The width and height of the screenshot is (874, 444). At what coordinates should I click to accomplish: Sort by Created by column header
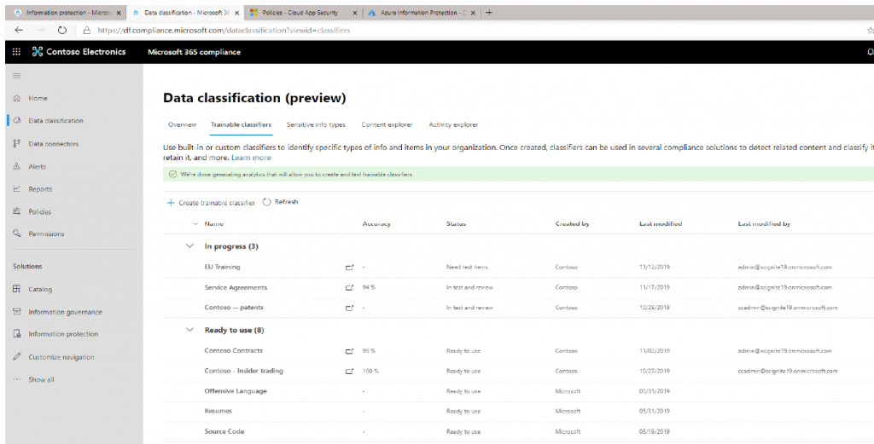(572, 223)
